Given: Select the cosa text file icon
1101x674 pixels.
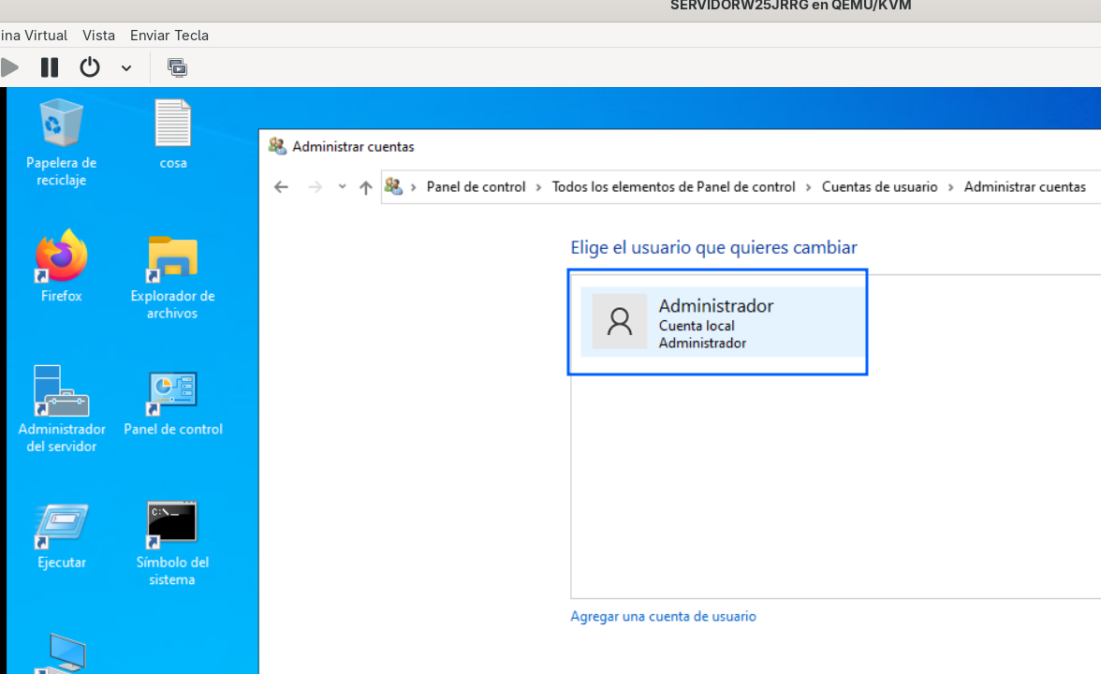Looking at the screenshot, I should click(x=172, y=134).
